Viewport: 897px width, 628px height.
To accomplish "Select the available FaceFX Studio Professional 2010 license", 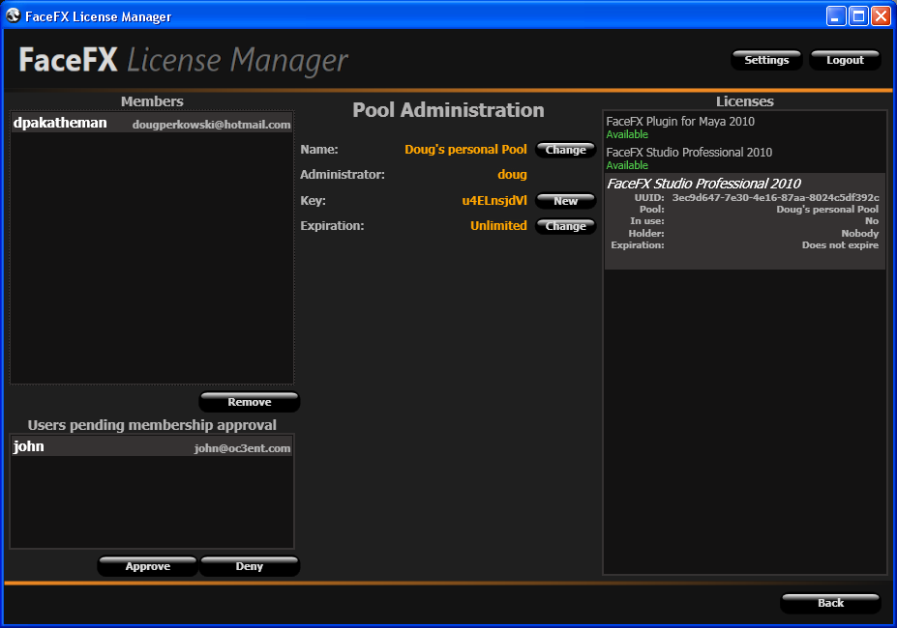I will 744,157.
